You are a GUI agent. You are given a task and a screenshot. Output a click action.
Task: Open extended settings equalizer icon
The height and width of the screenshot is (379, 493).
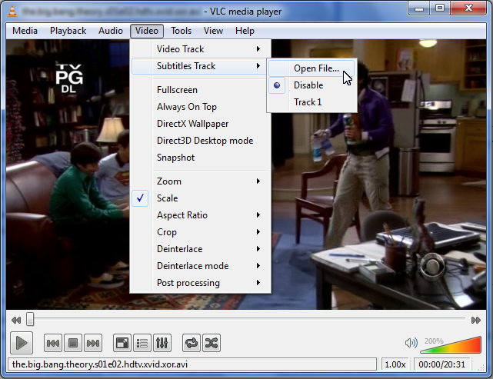[x=162, y=343]
